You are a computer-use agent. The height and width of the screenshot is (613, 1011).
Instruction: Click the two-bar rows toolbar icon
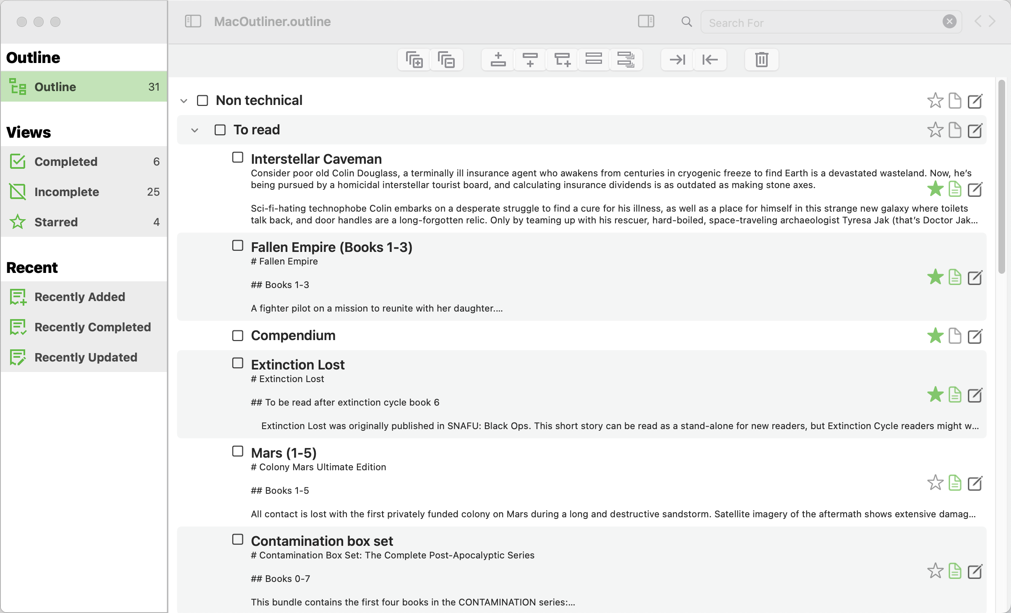(594, 60)
